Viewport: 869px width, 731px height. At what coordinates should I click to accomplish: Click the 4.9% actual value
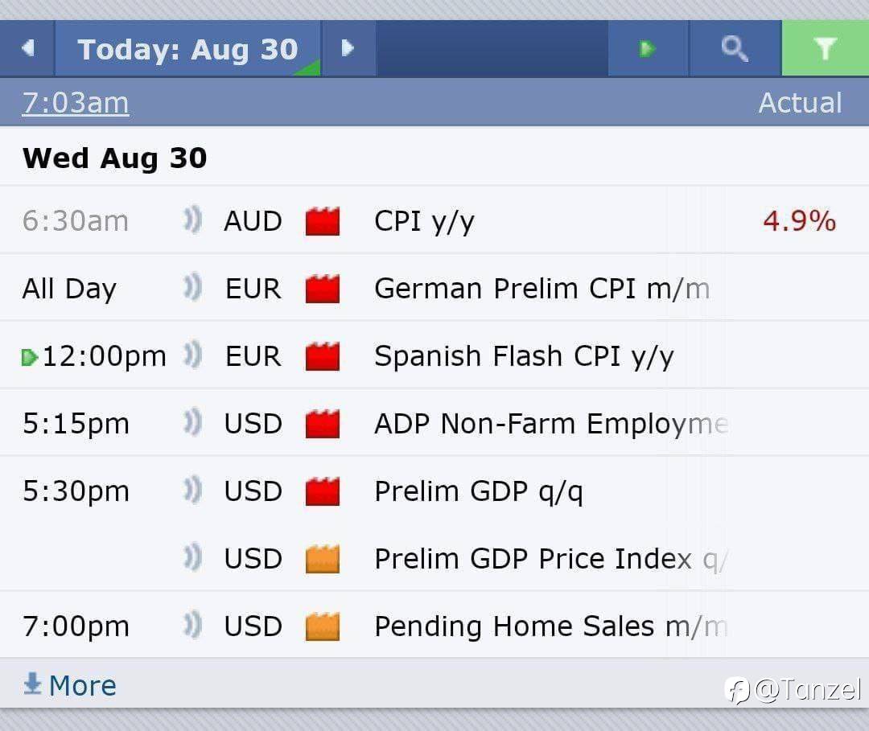pyautogui.click(x=799, y=220)
